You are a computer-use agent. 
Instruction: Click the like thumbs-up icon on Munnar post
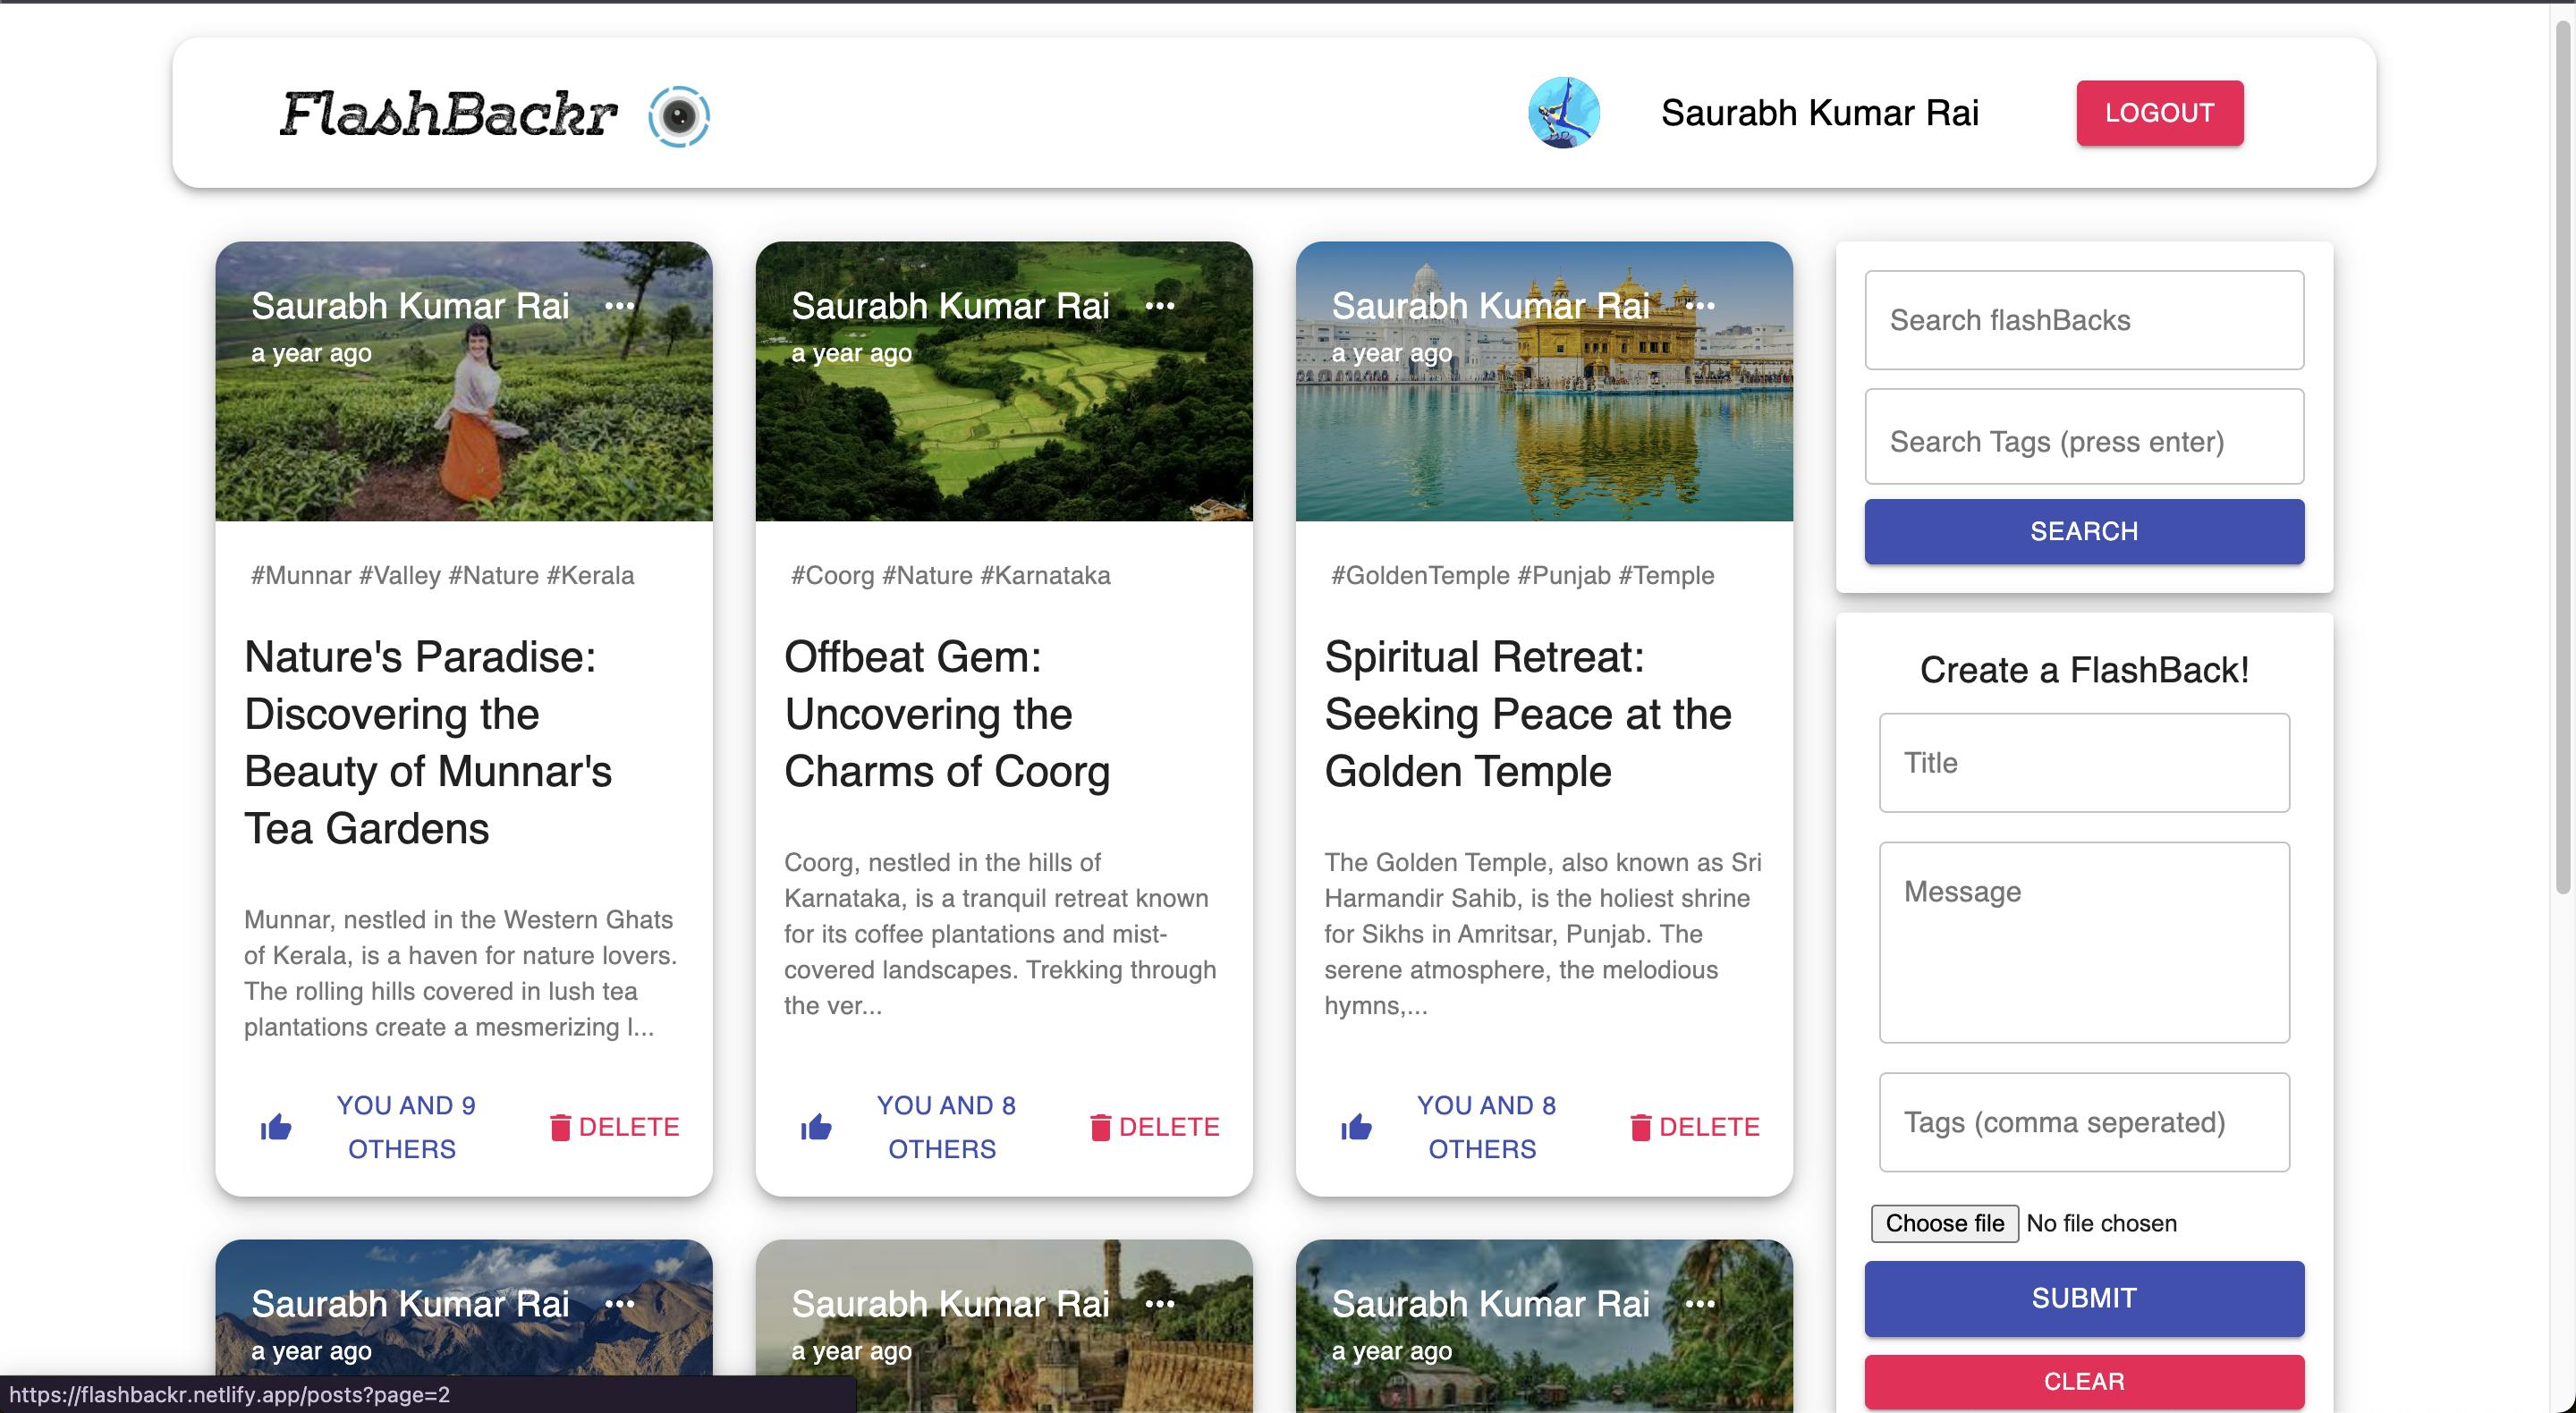(278, 1128)
